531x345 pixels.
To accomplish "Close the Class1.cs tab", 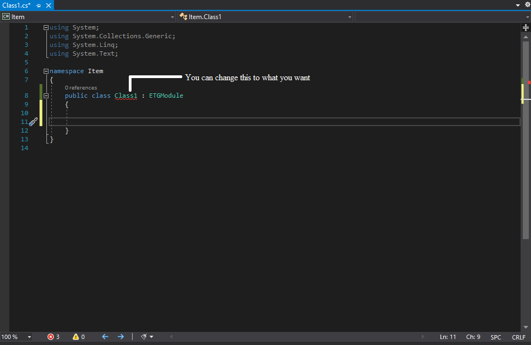I will point(49,5).
